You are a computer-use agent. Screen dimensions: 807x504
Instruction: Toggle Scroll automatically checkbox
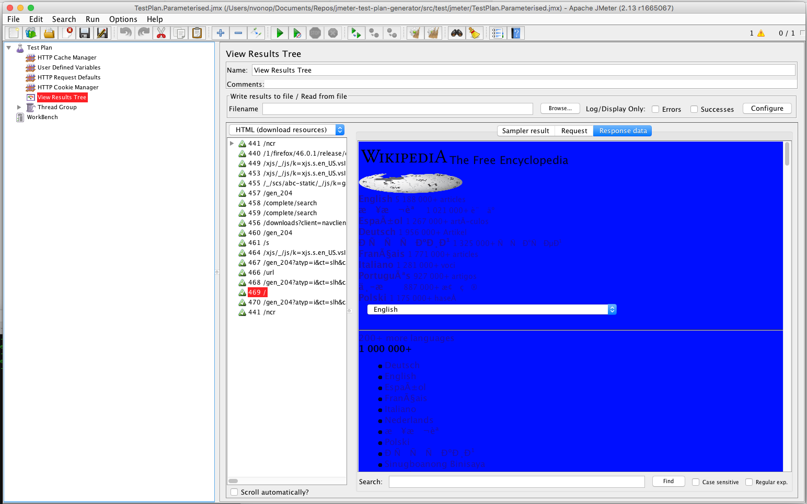click(234, 492)
